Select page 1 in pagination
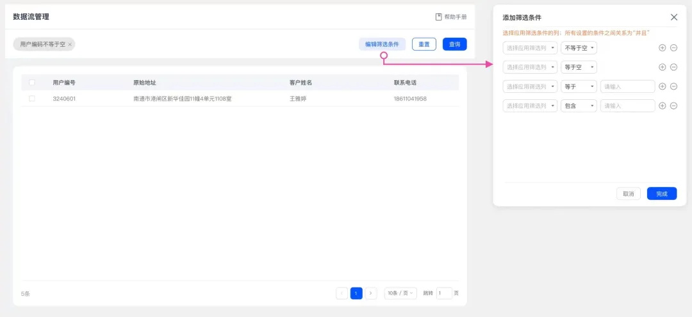The width and height of the screenshot is (692, 317). (357, 293)
